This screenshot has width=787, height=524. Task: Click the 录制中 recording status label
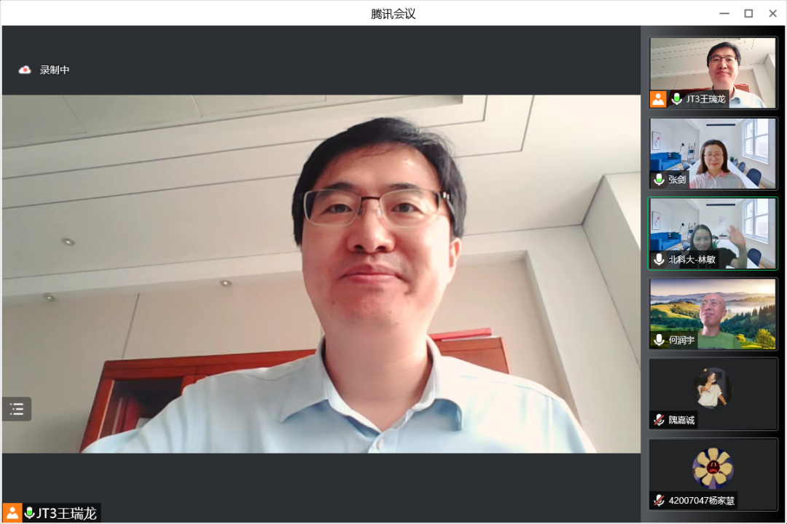[x=55, y=70]
